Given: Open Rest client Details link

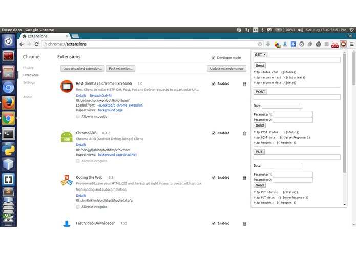Looking at the screenshot, I should [81, 96].
